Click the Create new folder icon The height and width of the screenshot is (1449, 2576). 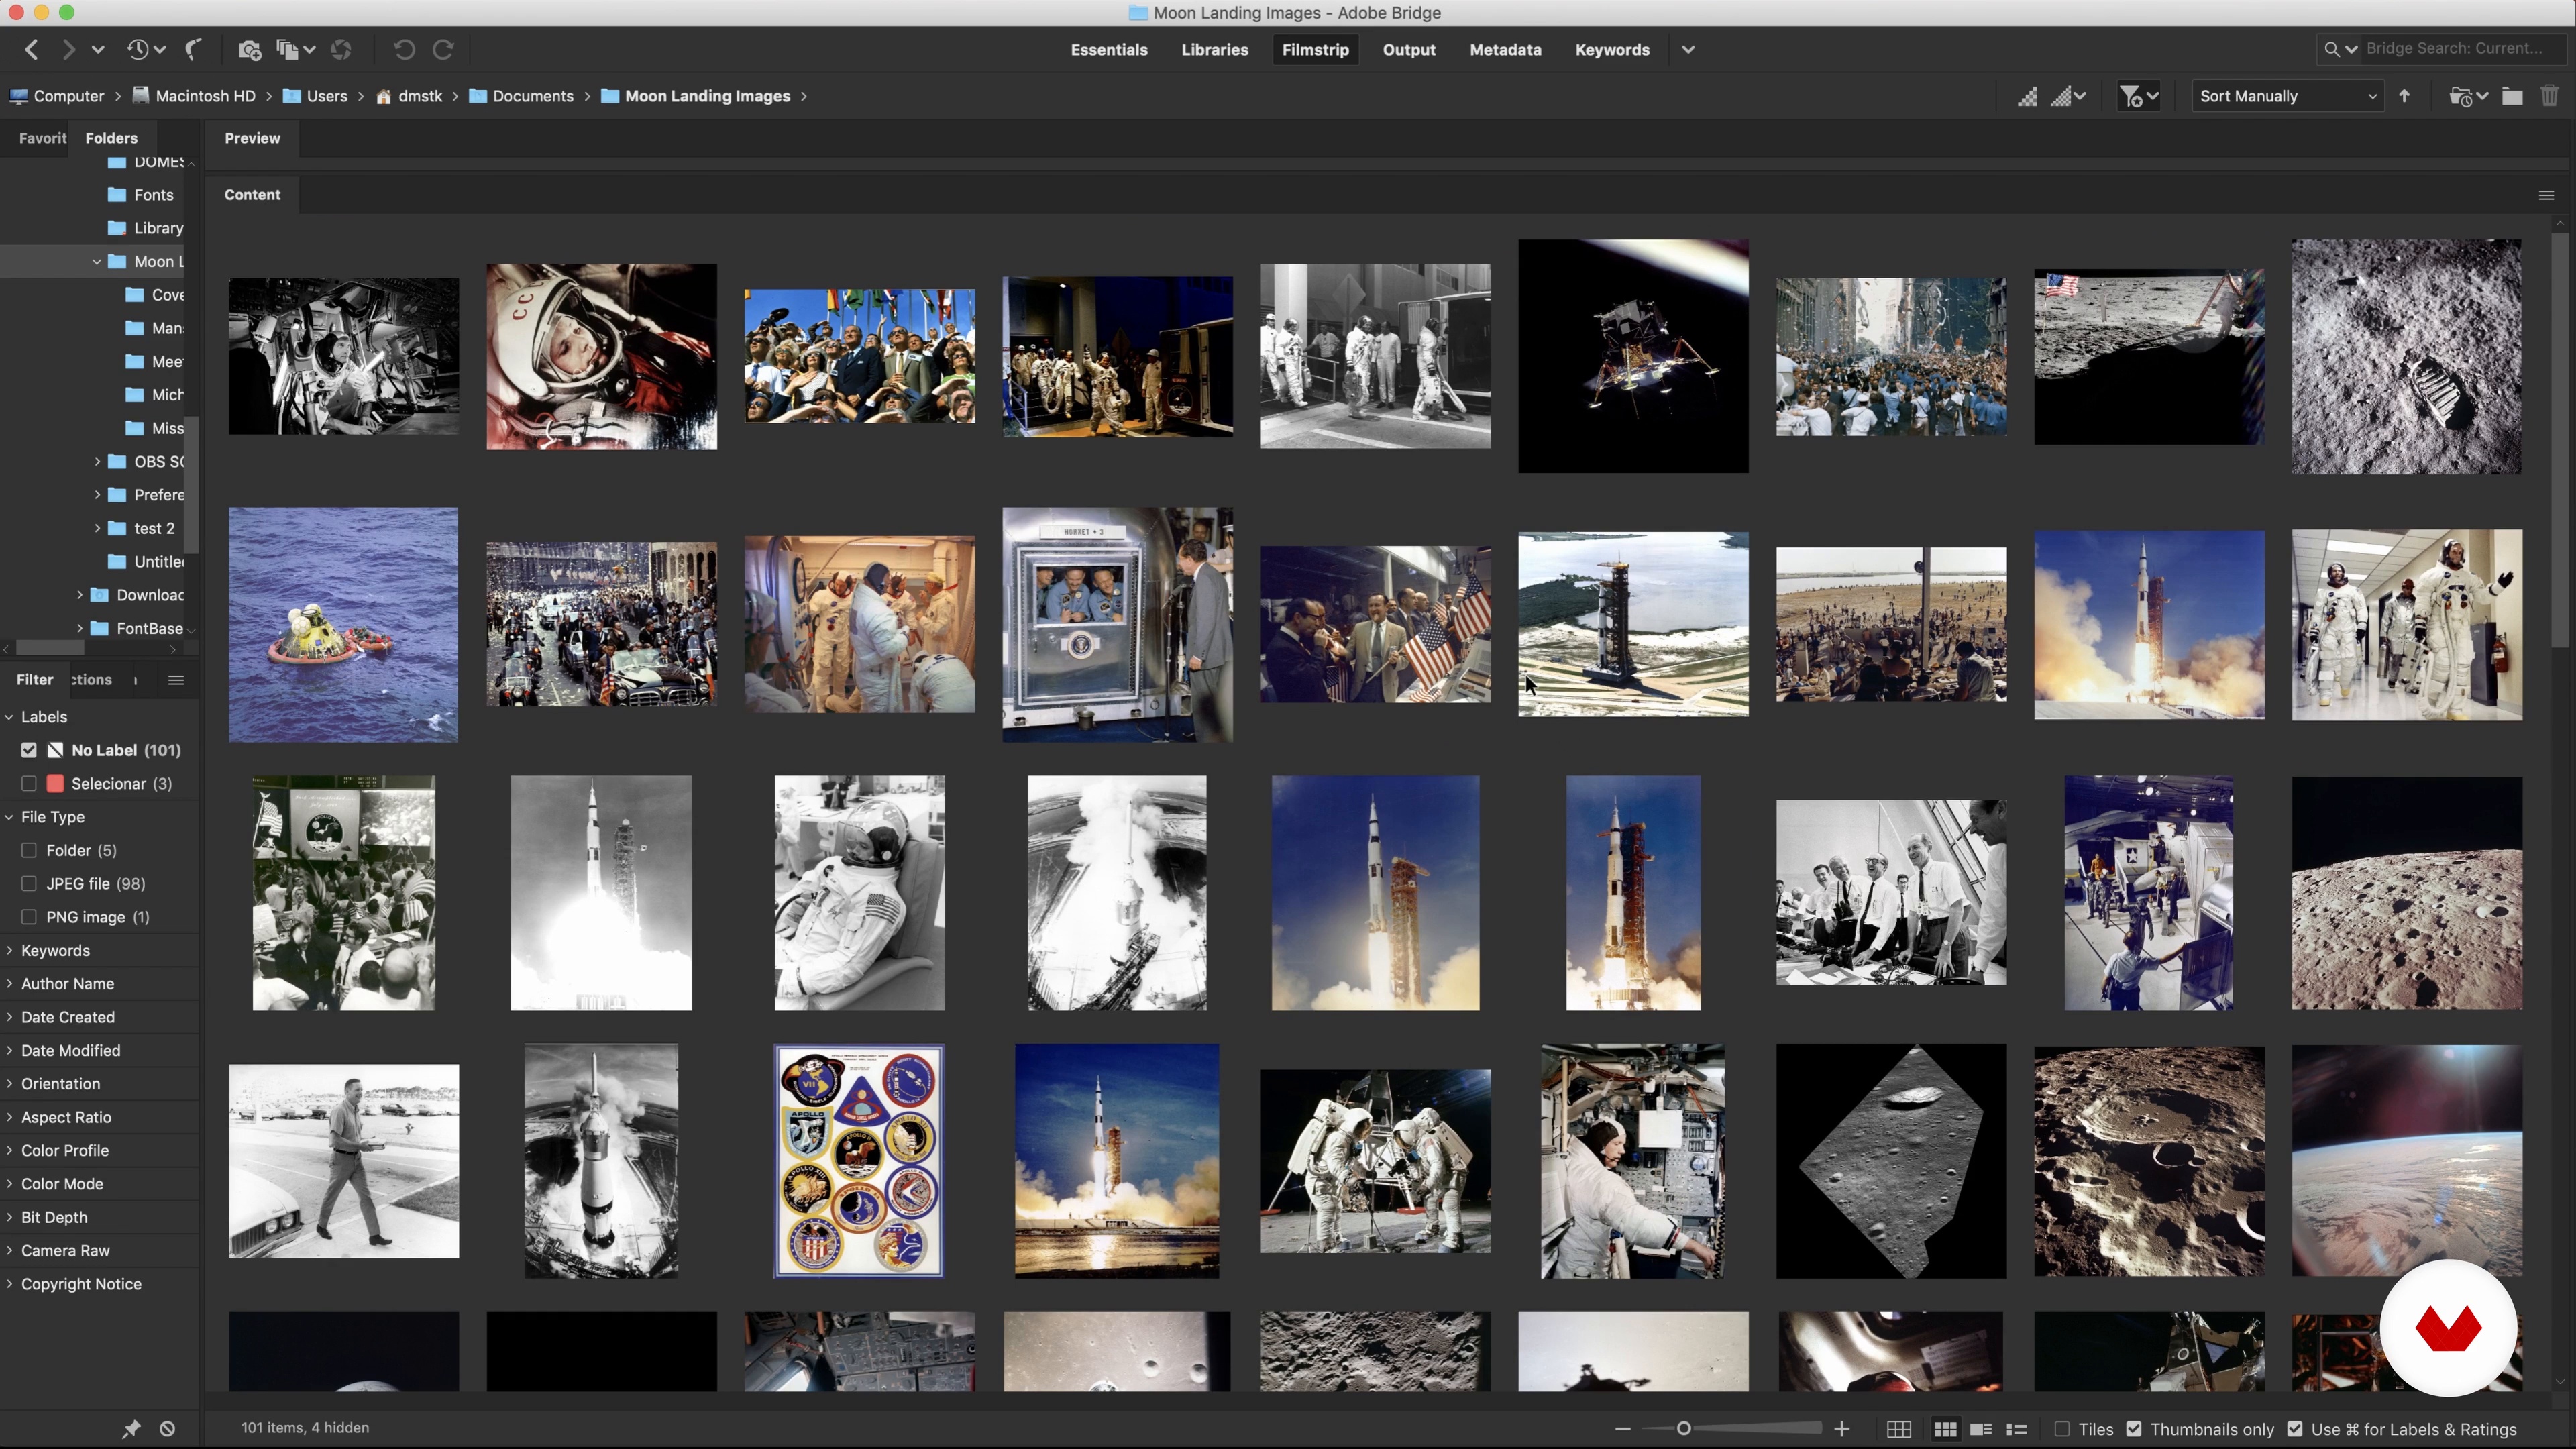pyautogui.click(x=2512, y=96)
